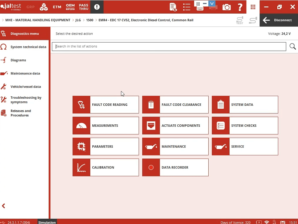Collapse the left sidebar with chevron
Screen dimensions: 298x224
[x=4, y=206]
